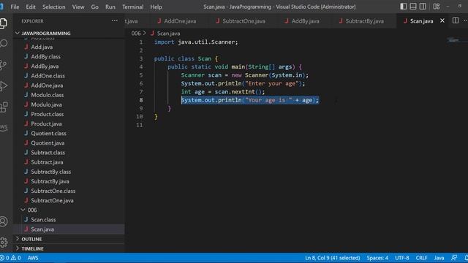
Task: Open editor More Actions ellipsis
Action: coord(466,20)
